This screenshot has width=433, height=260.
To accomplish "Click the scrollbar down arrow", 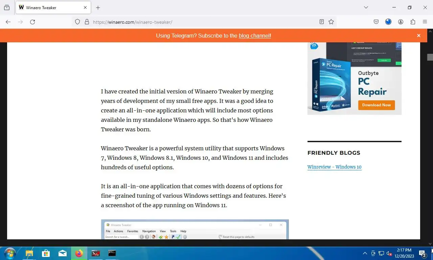I will pyautogui.click(x=430, y=243).
